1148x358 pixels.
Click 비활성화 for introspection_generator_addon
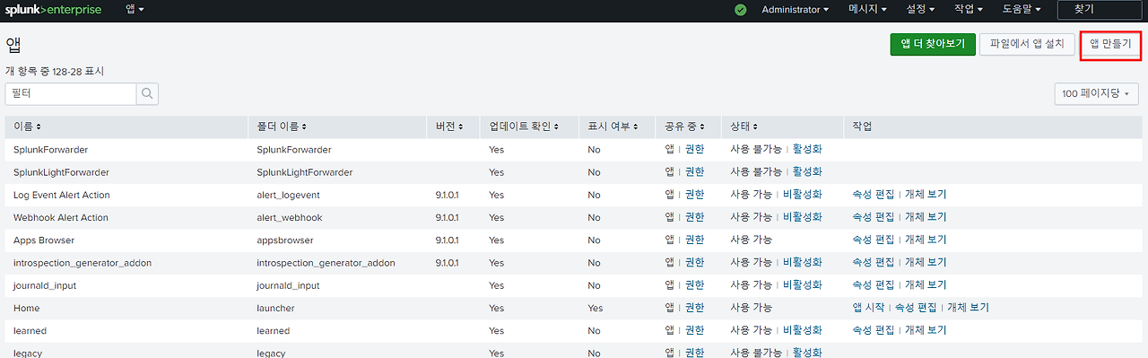point(803,262)
